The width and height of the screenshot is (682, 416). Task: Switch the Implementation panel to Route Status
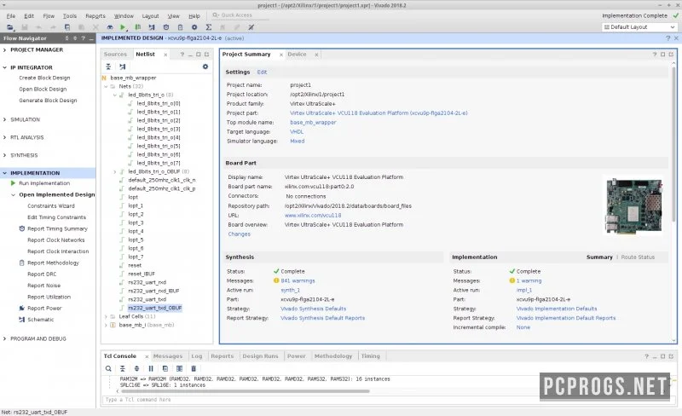tap(638, 257)
